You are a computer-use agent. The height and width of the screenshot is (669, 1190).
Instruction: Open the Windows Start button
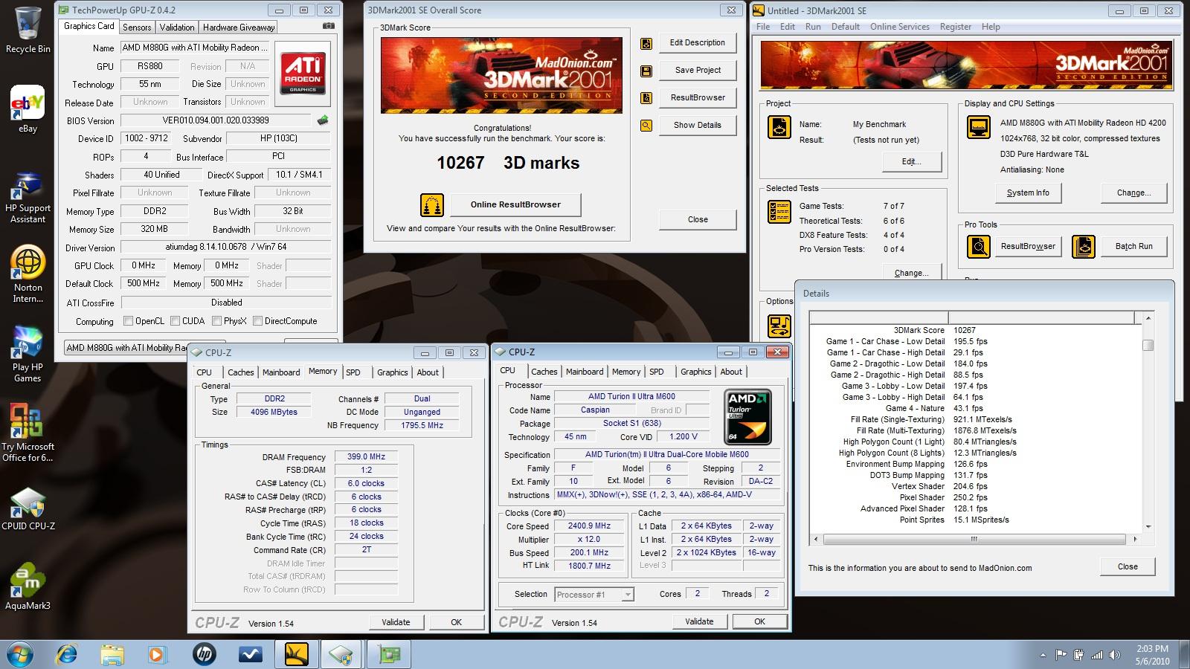(21, 654)
